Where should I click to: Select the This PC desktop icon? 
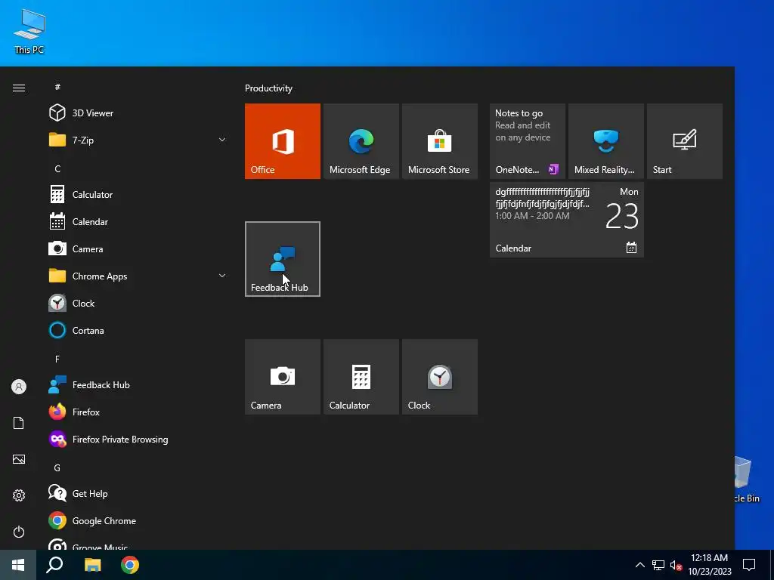(x=29, y=32)
